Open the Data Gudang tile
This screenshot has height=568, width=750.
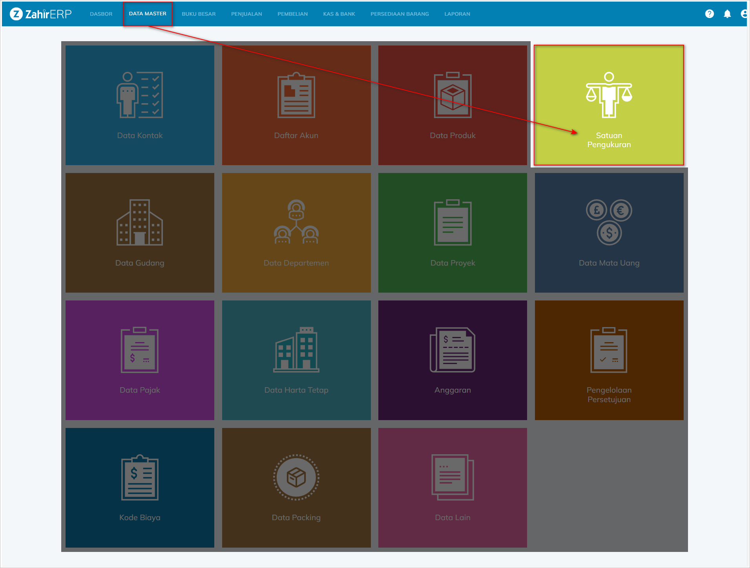140,233
